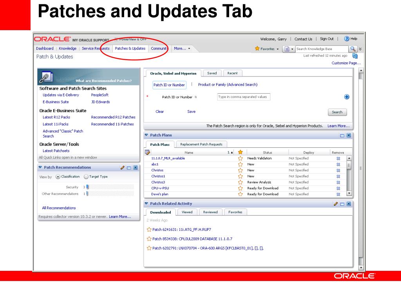Click the Save search link

(191, 112)
